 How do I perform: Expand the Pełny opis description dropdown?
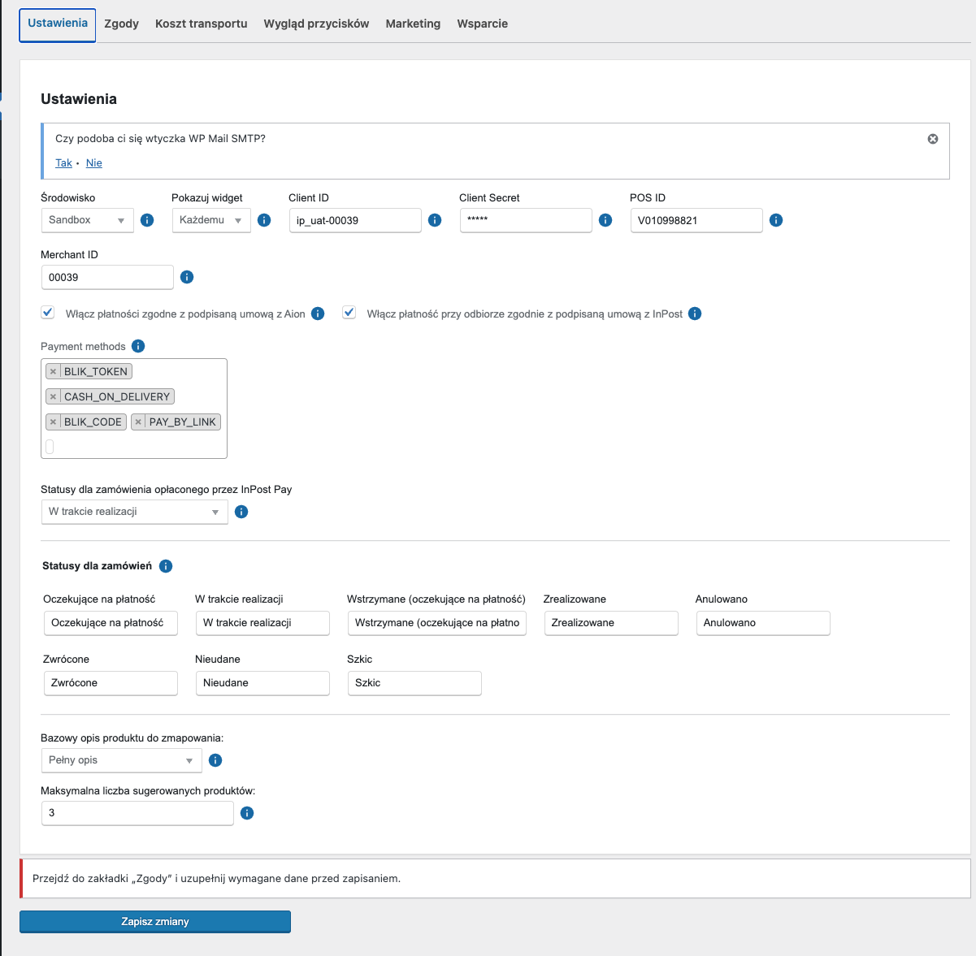click(x=121, y=760)
